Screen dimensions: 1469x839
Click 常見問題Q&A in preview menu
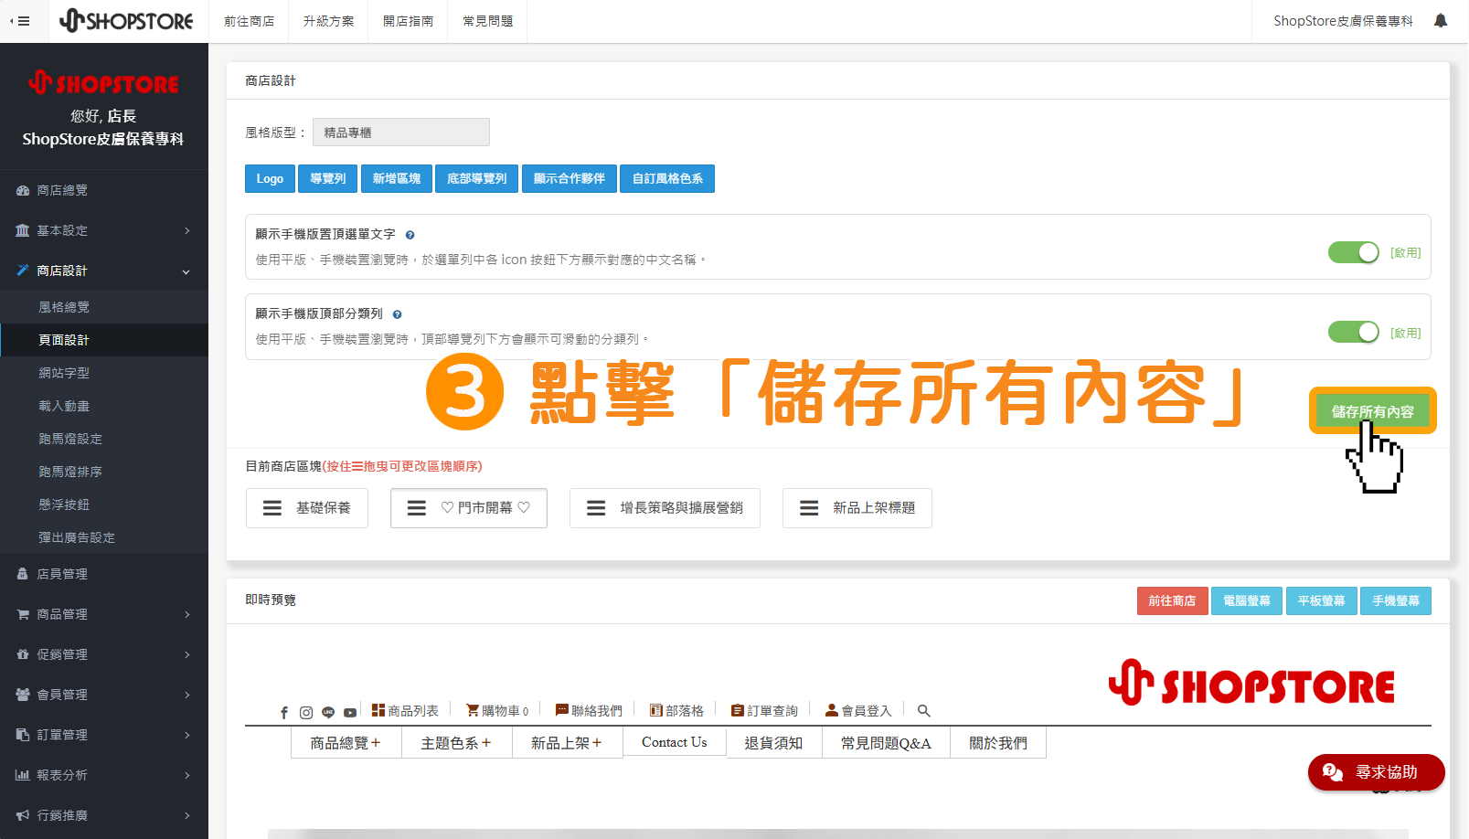[886, 743]
